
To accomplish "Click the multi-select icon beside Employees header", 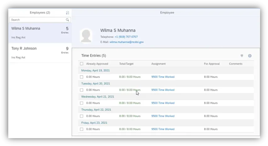I will click(x=67, y=13).
